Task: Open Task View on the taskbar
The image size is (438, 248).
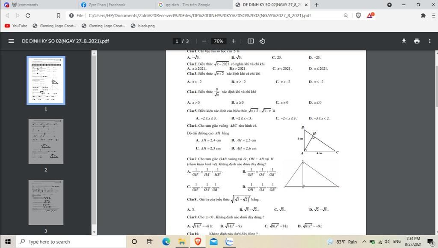Action: coord(150,242)
